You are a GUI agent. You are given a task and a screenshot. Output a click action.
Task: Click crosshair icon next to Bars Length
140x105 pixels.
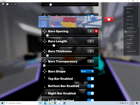45,41
